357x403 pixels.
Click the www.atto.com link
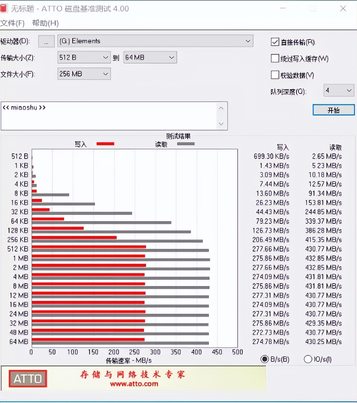(135, 384)
